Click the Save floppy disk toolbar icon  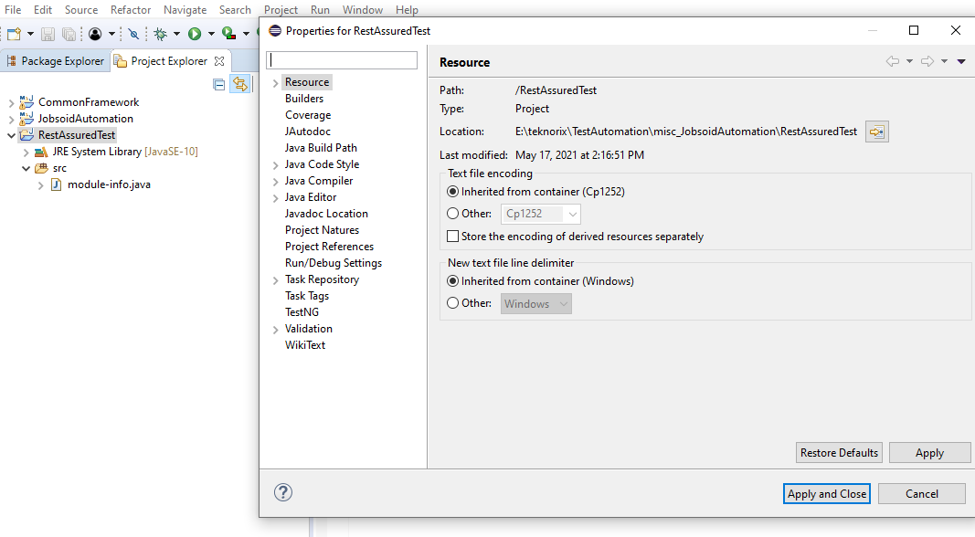(48, 34)
